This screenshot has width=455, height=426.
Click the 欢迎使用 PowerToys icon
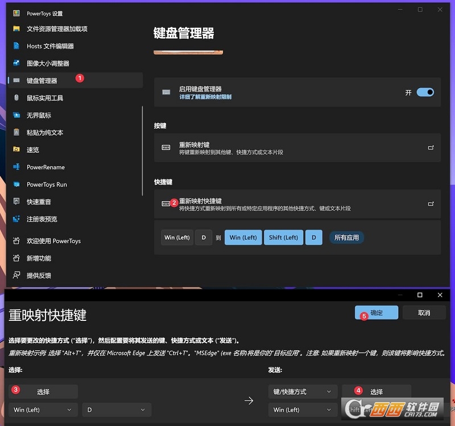(x=16, y=240)
